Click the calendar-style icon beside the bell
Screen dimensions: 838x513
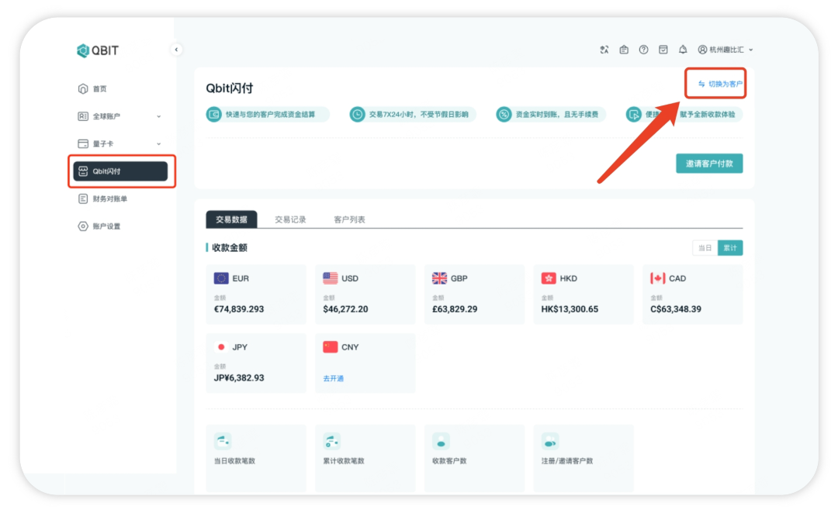663,50
